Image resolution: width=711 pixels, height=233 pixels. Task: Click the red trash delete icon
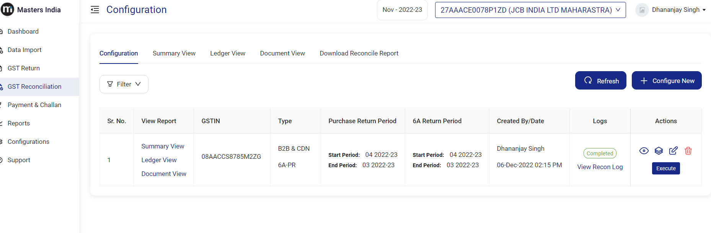click(688, 151)
